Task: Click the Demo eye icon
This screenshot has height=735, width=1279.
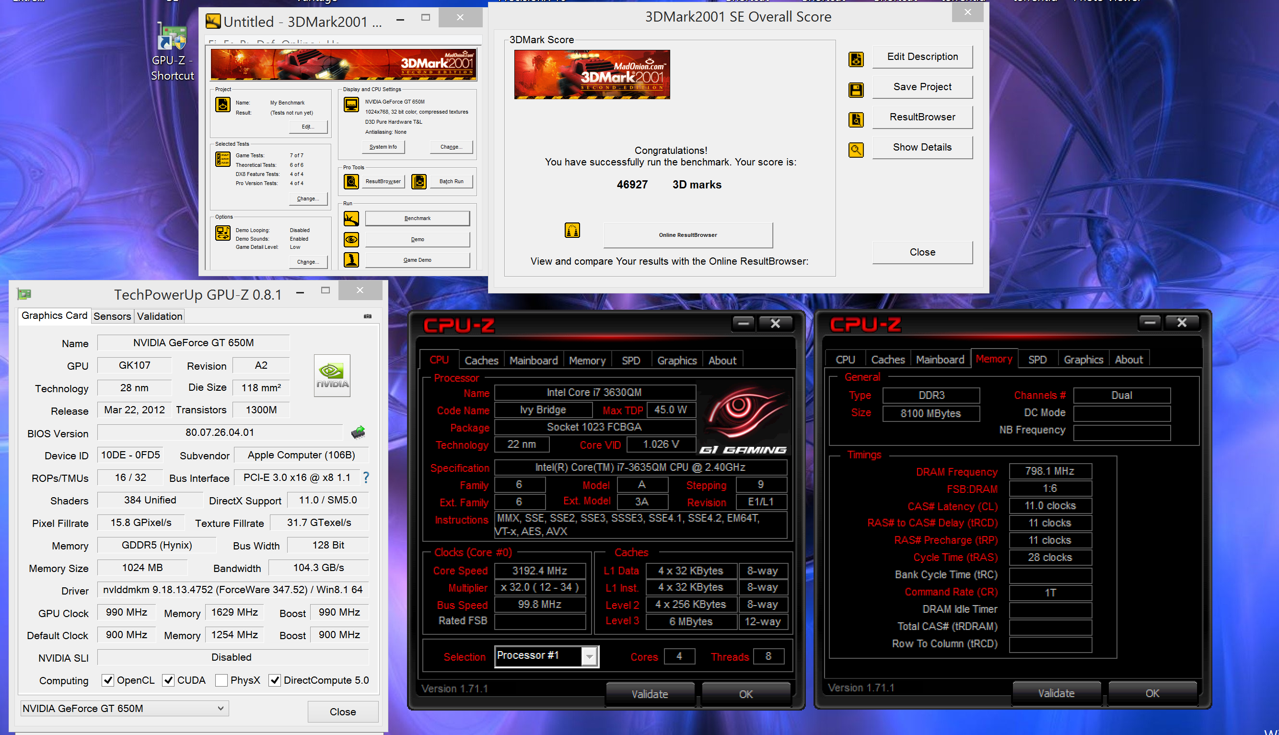Action: [x=351, y=239]
